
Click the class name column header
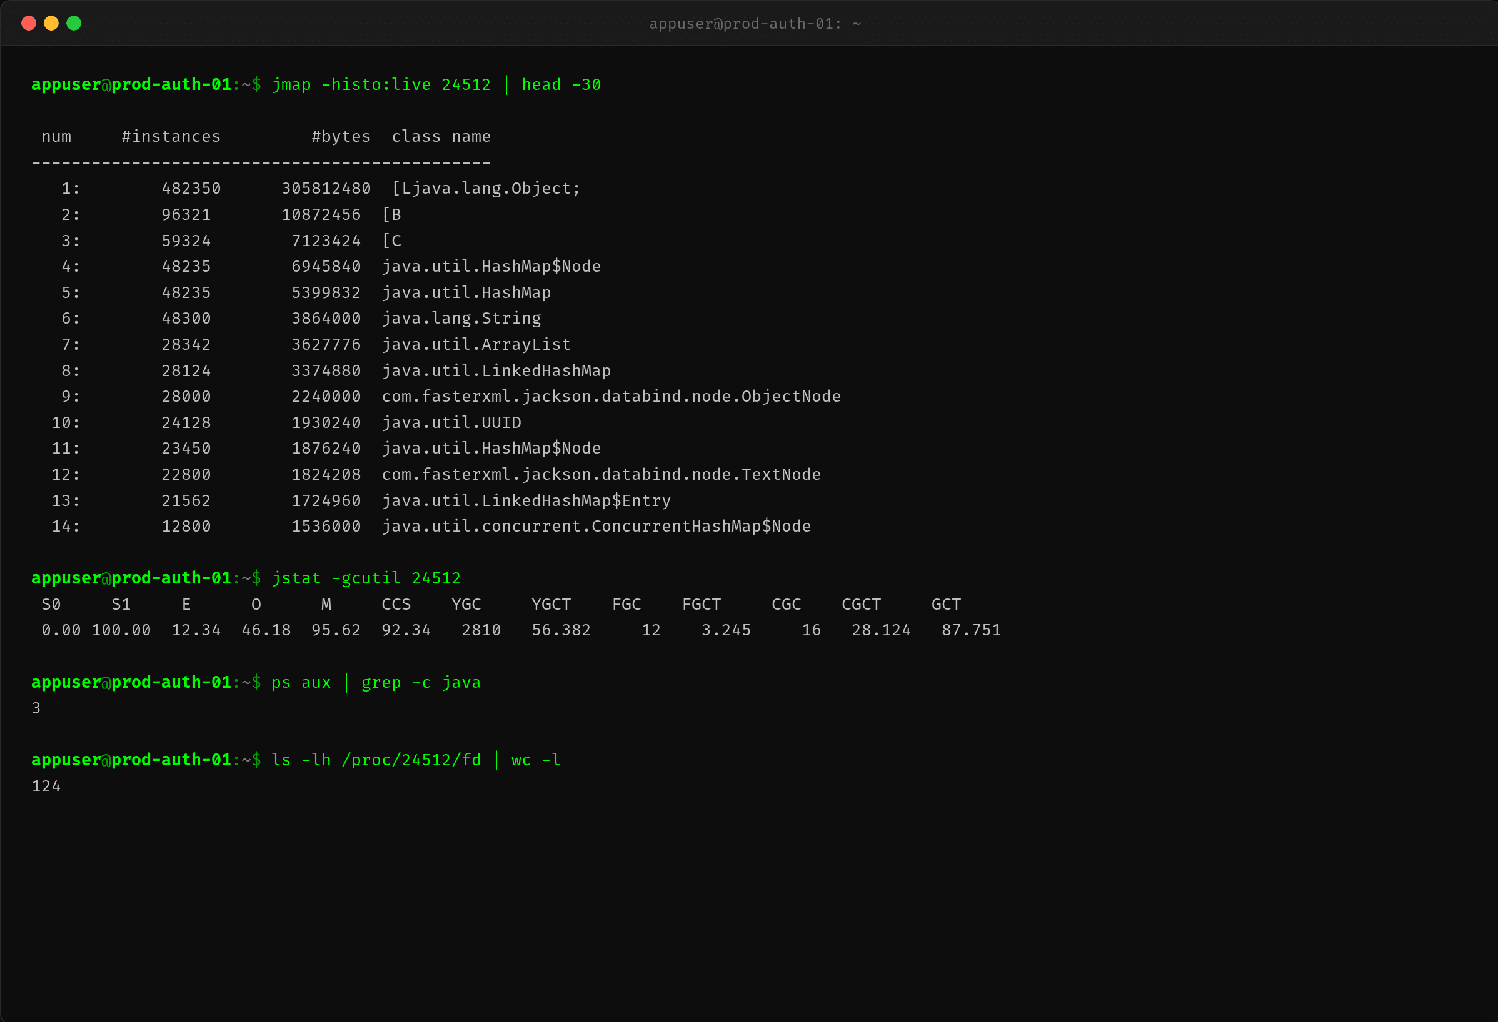point(441,137)
